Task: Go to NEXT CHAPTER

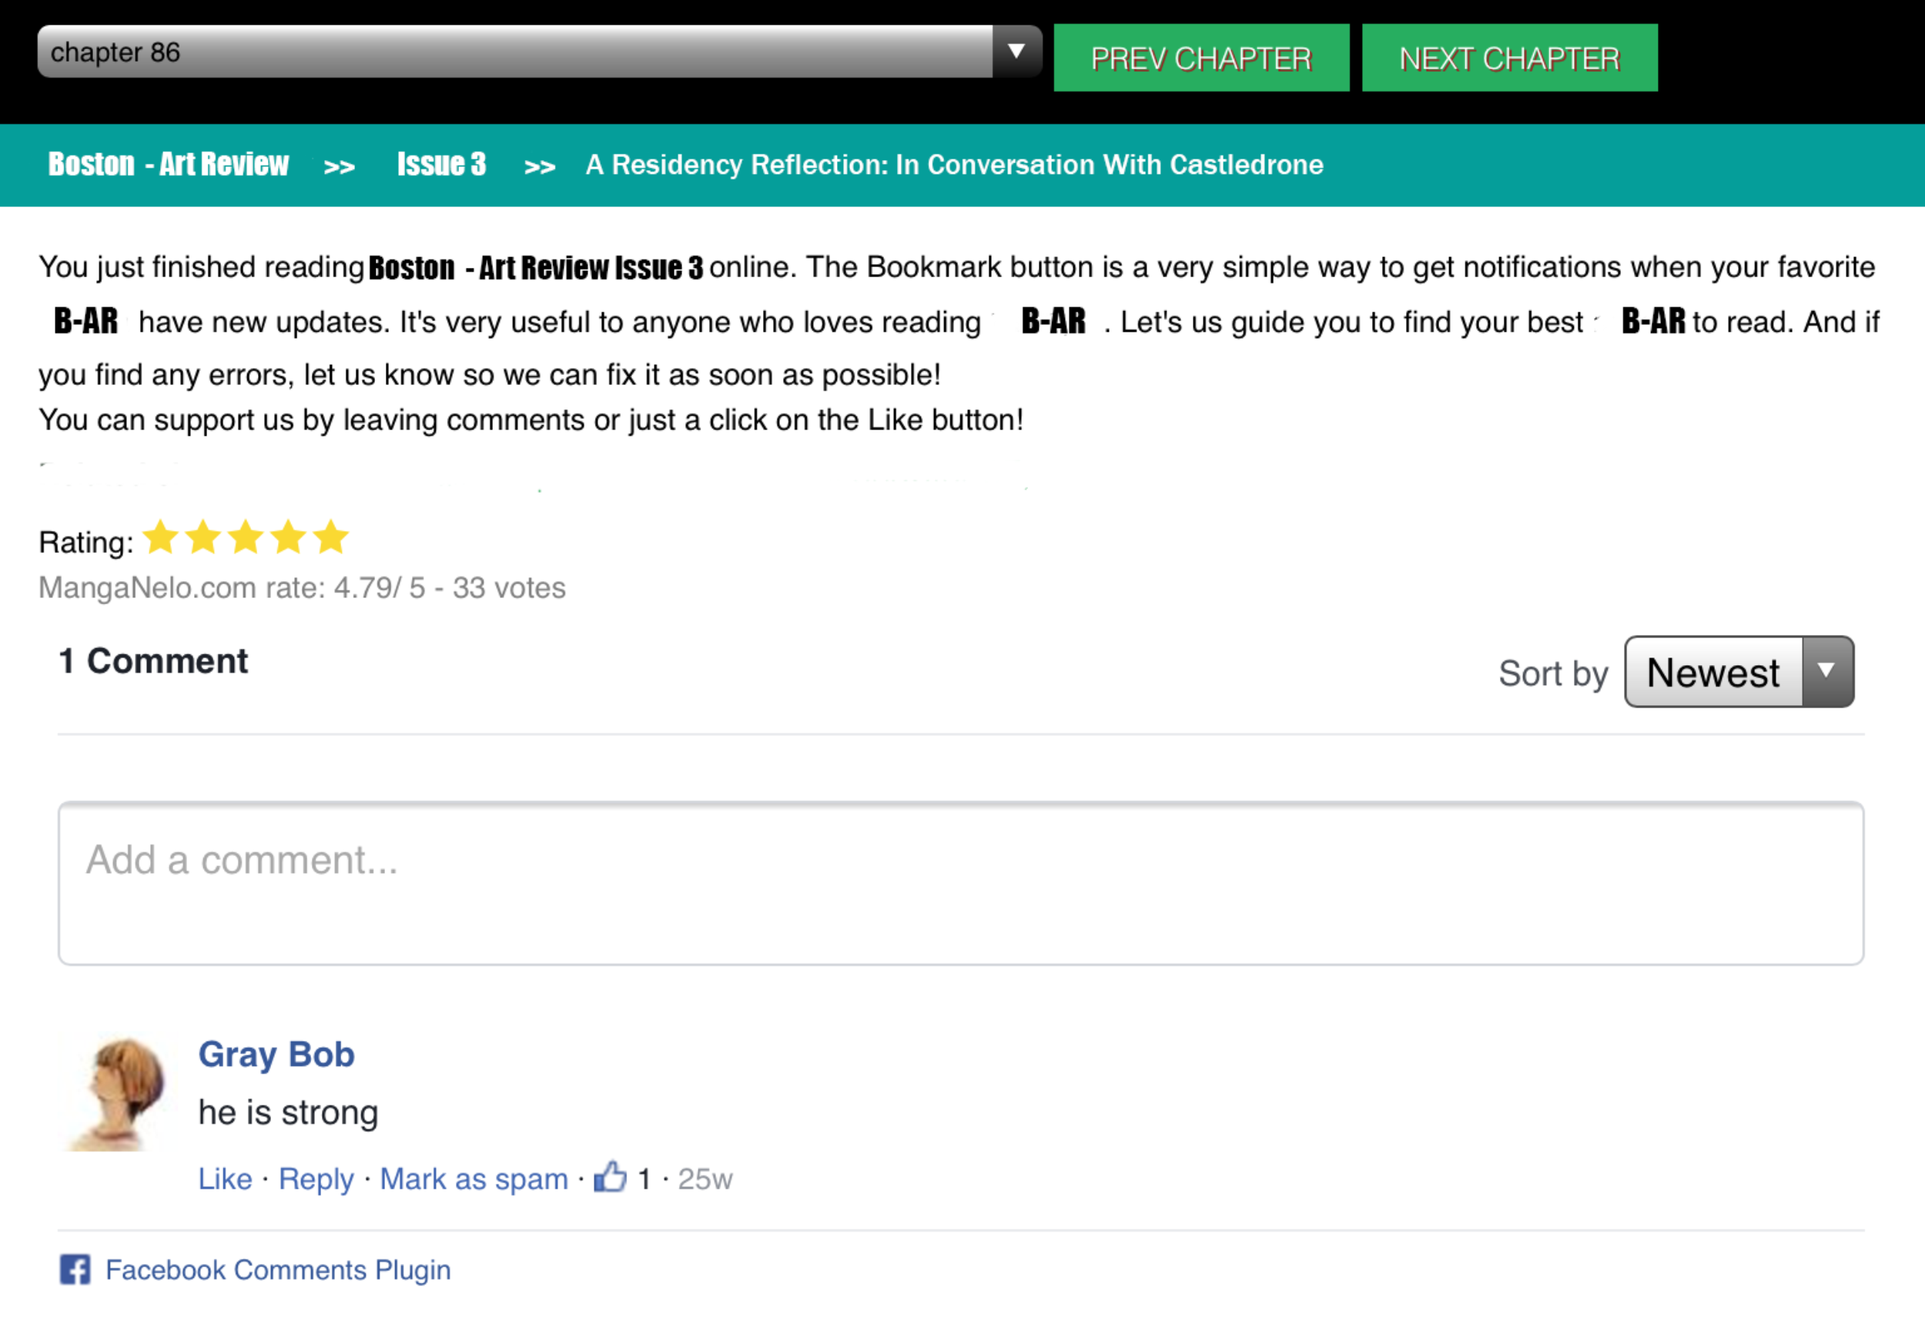Action: (1510, 58)
